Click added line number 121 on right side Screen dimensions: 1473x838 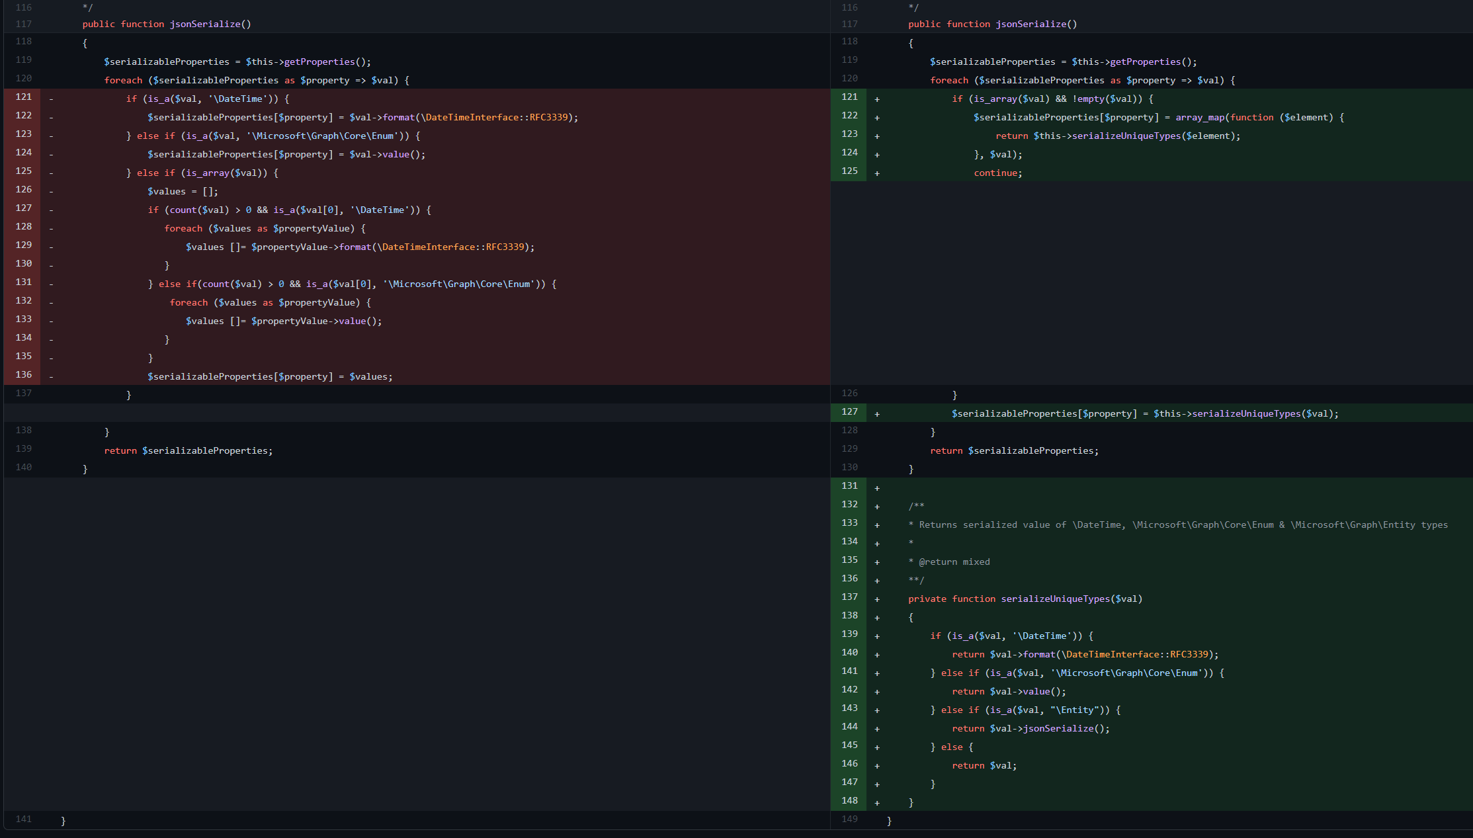click(x=849, y=97)
